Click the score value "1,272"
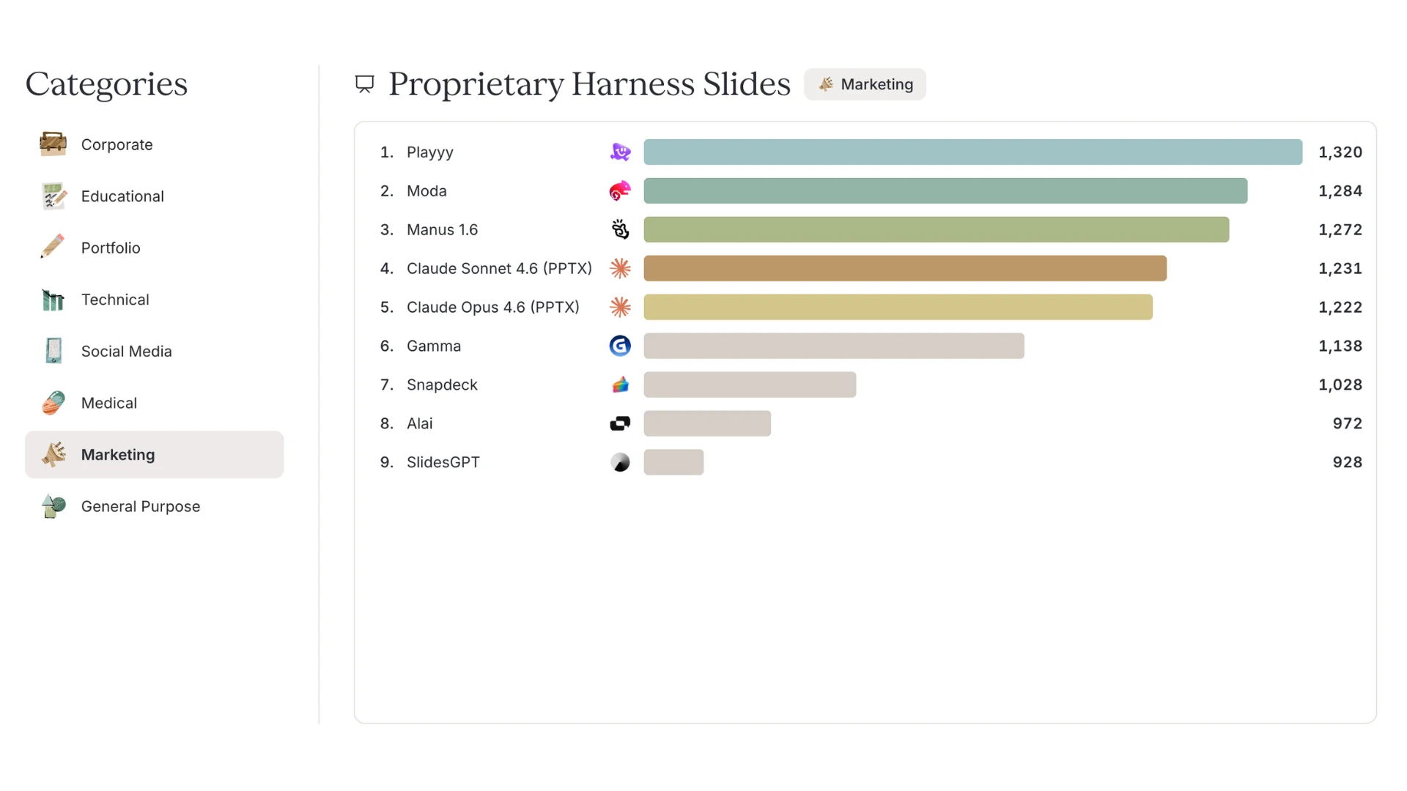The width and height of the screenshot is (1407, 791). tap(1340, 230)
